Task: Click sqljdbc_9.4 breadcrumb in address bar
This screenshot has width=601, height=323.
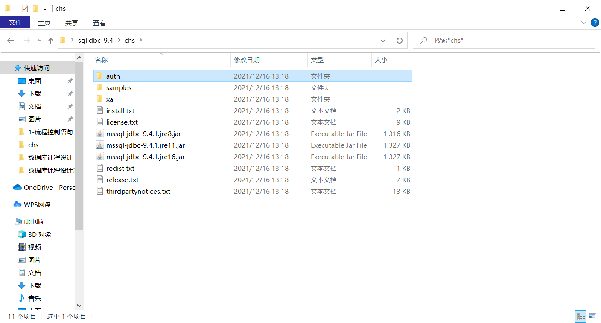Action: 96,41
